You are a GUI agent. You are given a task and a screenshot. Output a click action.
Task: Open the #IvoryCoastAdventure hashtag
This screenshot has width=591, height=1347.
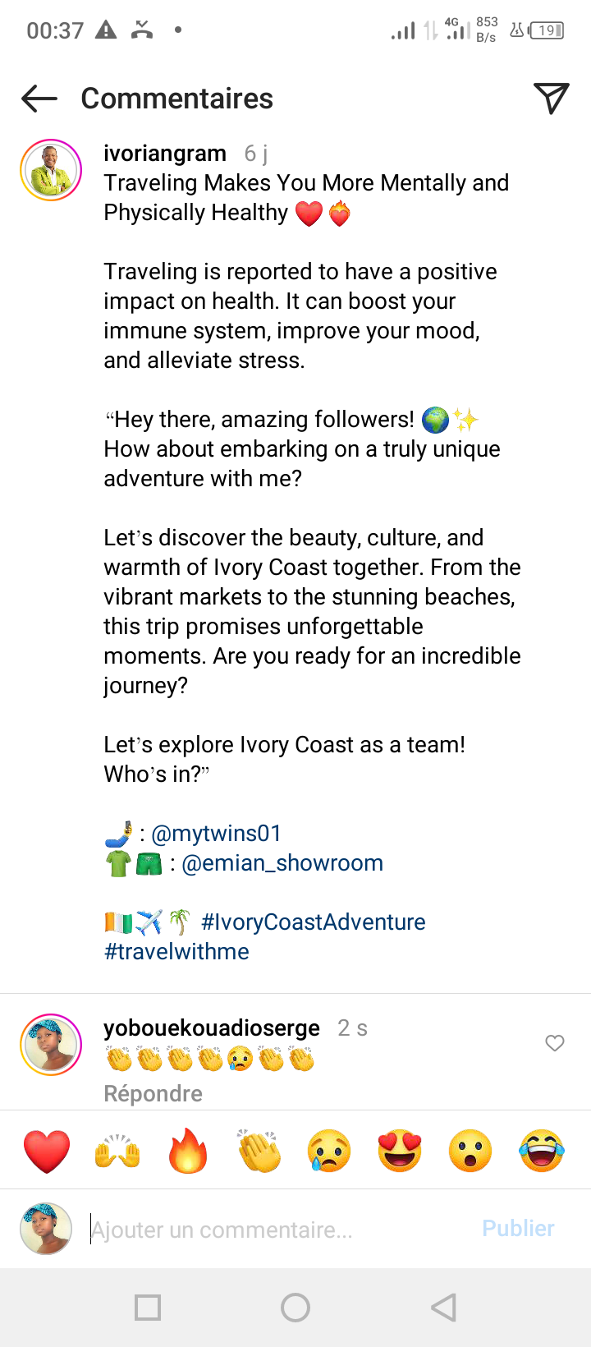313,922
